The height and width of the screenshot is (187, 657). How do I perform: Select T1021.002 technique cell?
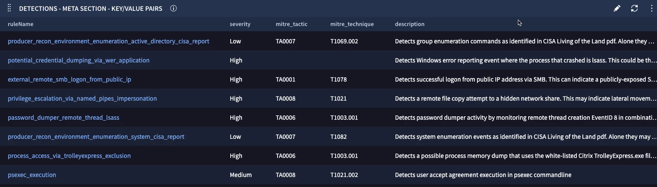[x=344, y=175]
